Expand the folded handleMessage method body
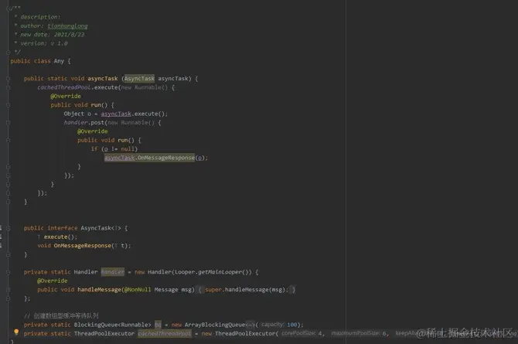The height and width of the screenshot is (344, 518). (8, 289)
